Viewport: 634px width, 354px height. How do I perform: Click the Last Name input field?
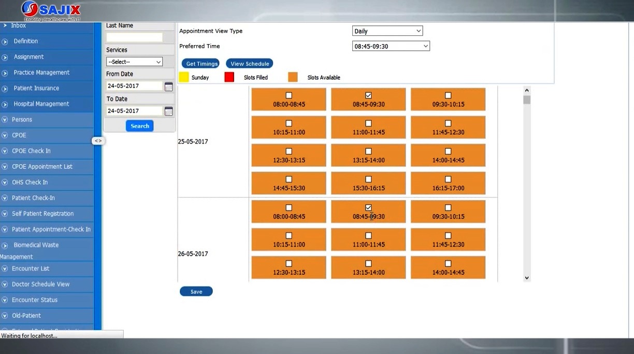tap(134, 37)
